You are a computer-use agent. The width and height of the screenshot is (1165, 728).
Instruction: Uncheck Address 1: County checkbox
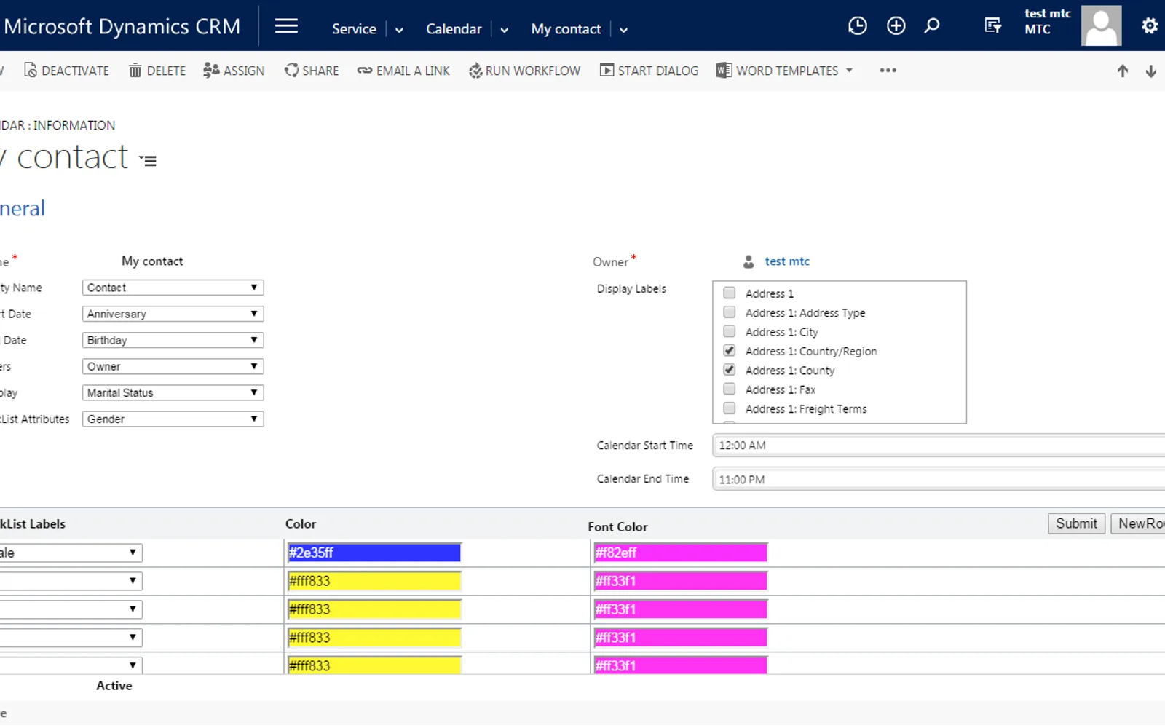tap(730, 370)
